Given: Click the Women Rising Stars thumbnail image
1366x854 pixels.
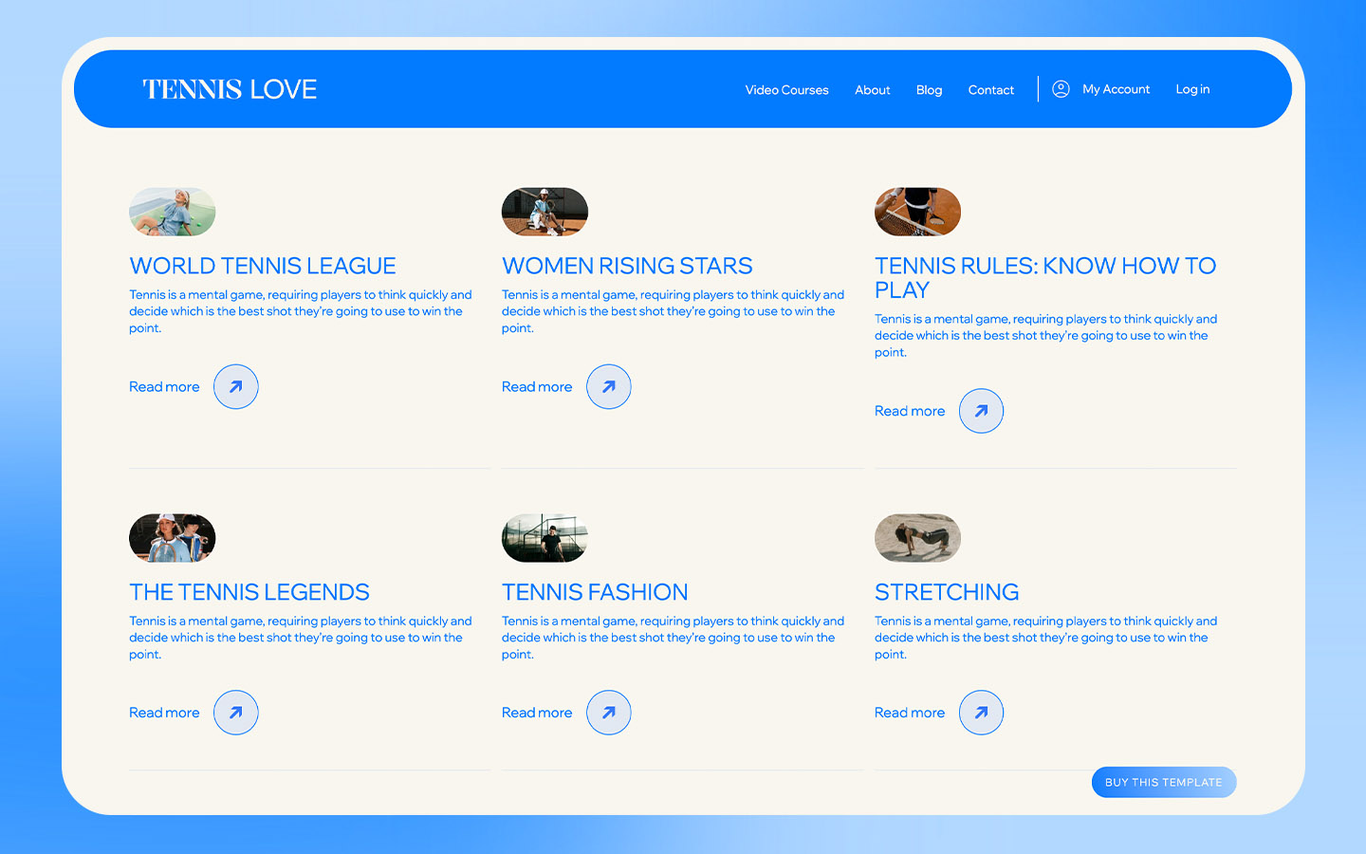Looking at the screenshot, I should (545, 212).
